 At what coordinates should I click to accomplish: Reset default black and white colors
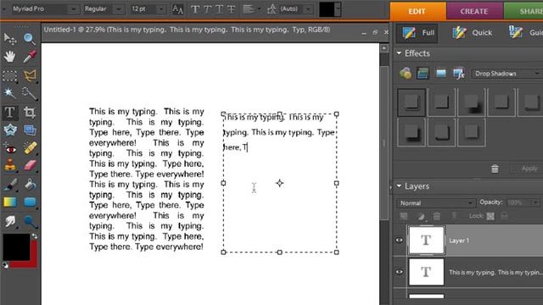click(5, 265)
